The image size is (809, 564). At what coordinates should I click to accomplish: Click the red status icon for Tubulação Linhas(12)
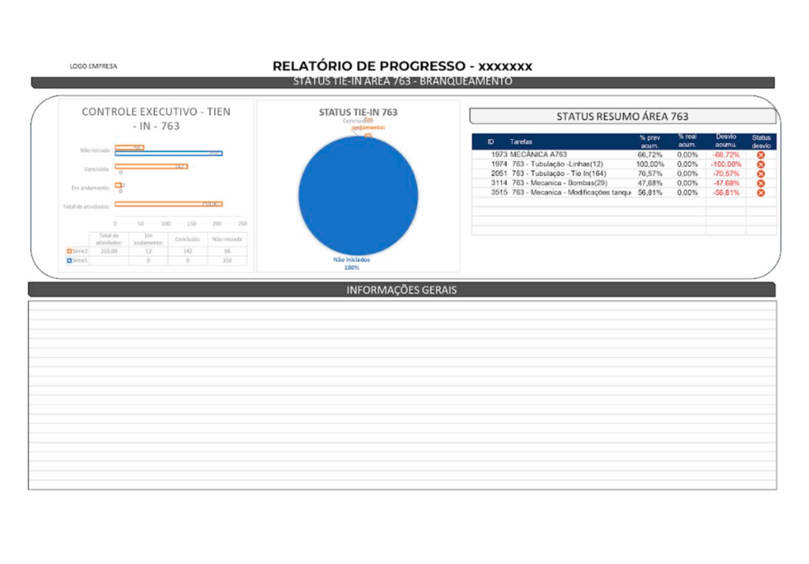click(x=761, y=164)
